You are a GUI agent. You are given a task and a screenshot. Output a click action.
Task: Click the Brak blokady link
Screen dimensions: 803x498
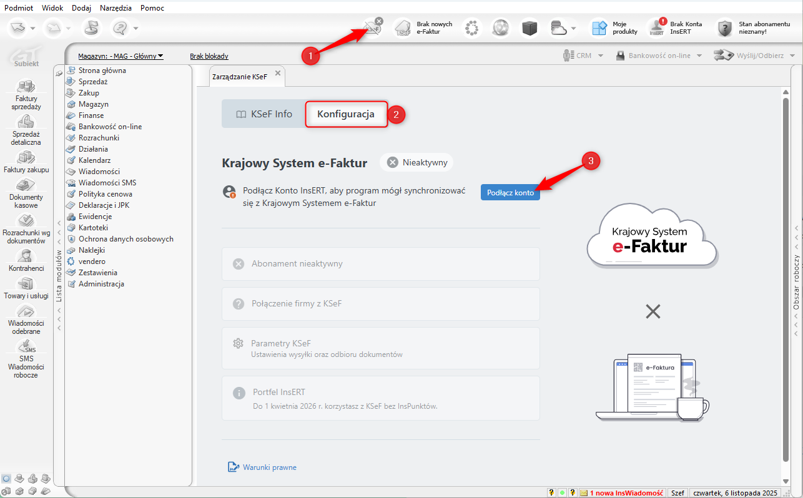(209, 56)
